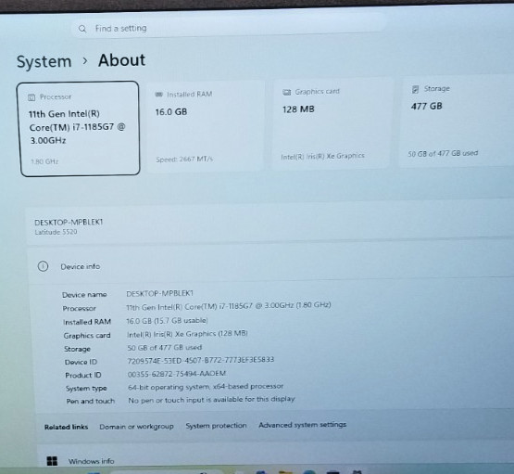Click the Product ID value 00355-62872-75494-AAOEM
This screenshot has height=474, width=514.
(177, 374)
